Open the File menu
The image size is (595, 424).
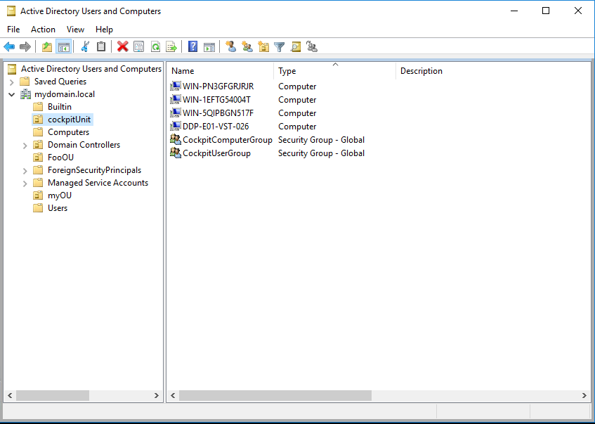13,30
